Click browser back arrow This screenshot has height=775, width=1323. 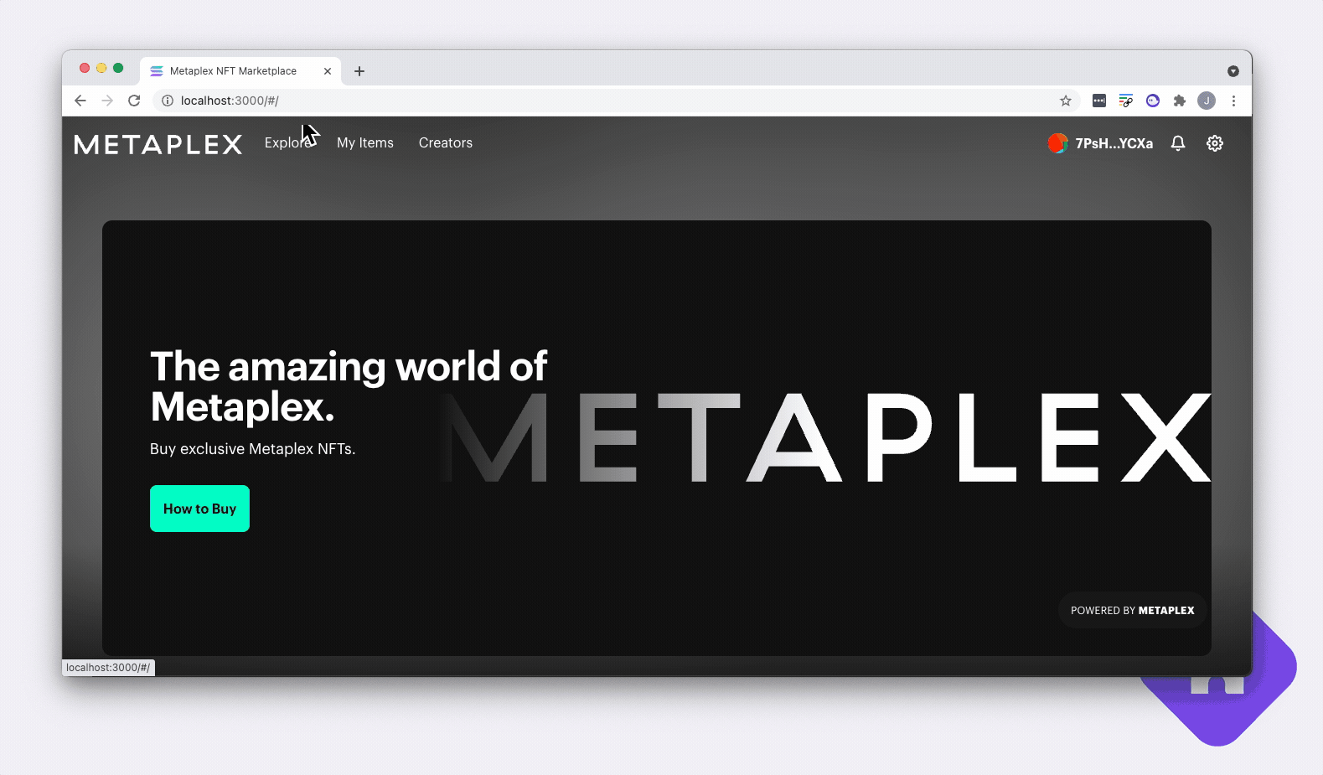click(x=80, y=101)
